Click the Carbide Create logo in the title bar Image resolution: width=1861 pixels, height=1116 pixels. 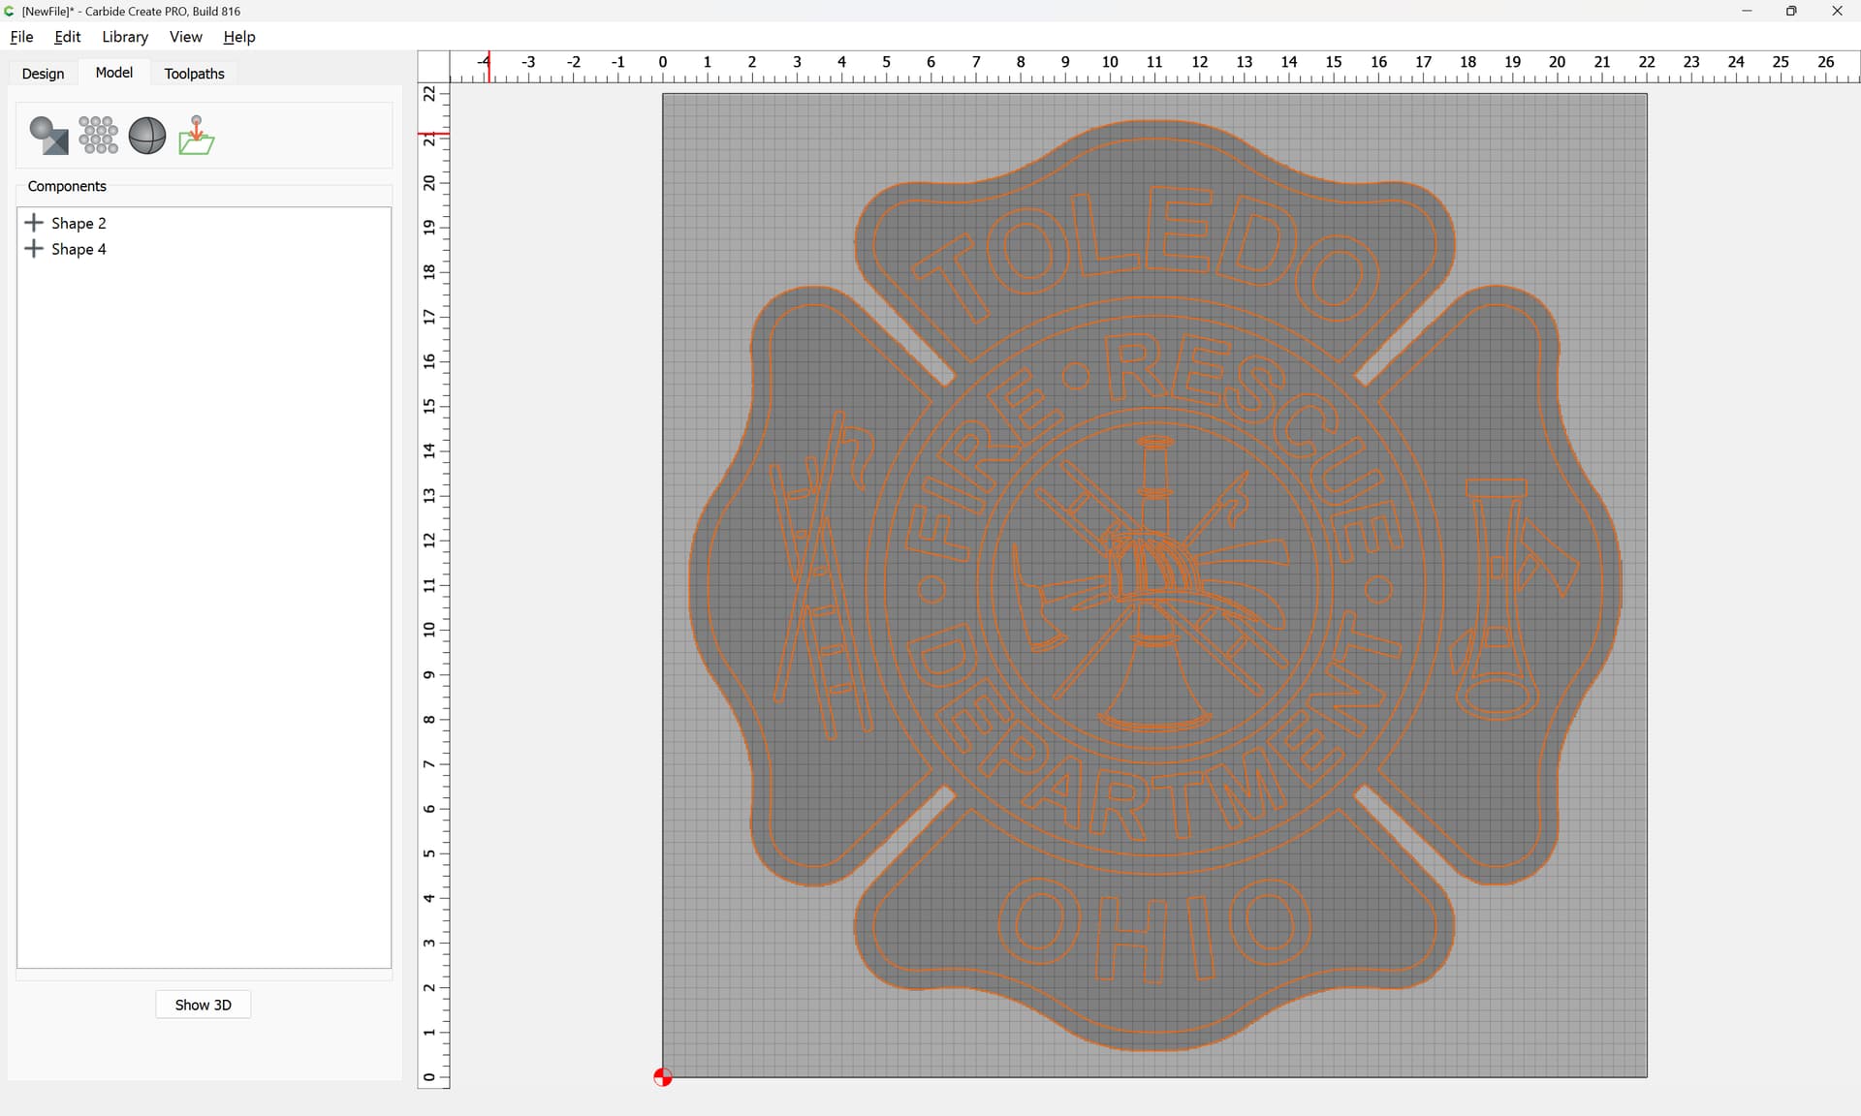[10, 12]
